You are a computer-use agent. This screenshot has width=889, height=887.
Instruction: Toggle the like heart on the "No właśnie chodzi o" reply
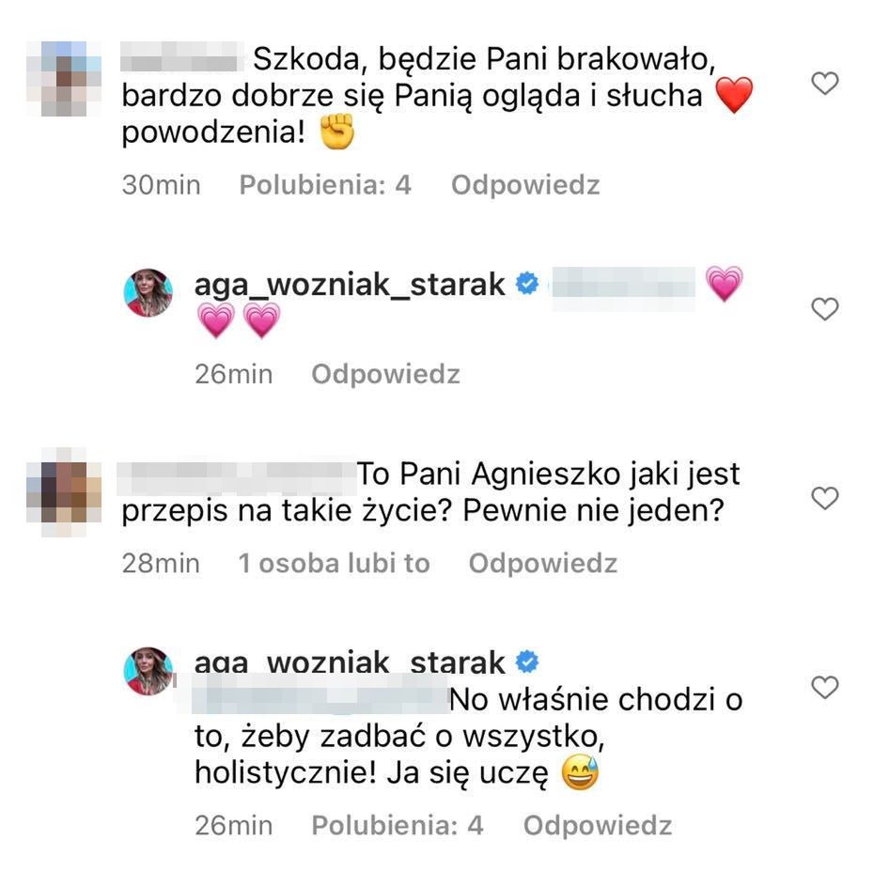[824, 688]
